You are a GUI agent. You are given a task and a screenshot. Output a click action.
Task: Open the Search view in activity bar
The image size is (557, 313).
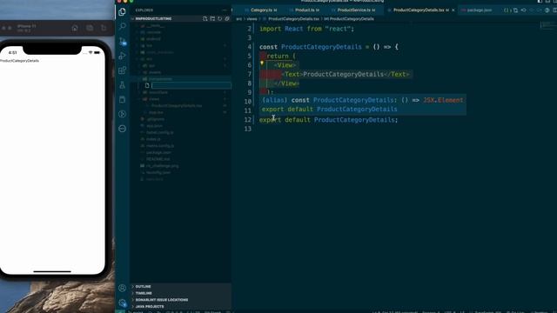pyautogui.click(x=122, y=26)
